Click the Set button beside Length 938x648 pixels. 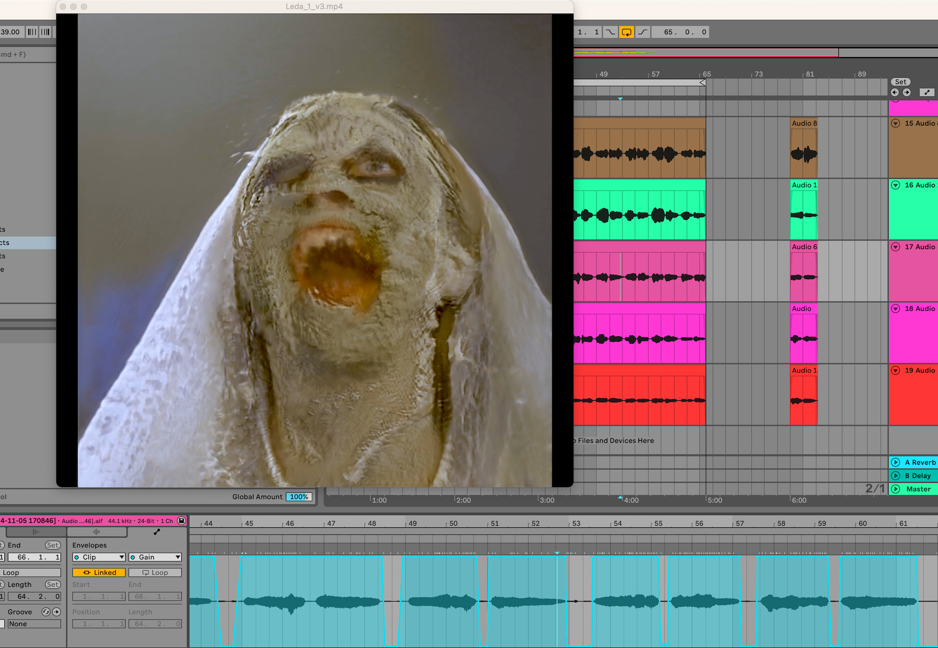pos(53,584)
